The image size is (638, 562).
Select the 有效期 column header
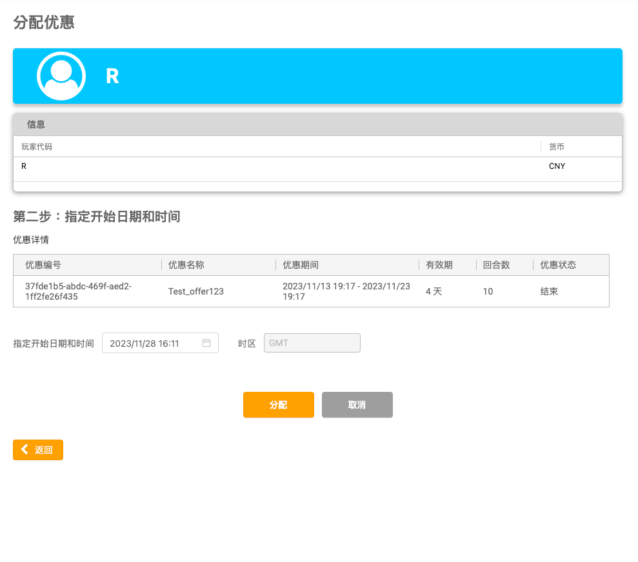(439, 265)
